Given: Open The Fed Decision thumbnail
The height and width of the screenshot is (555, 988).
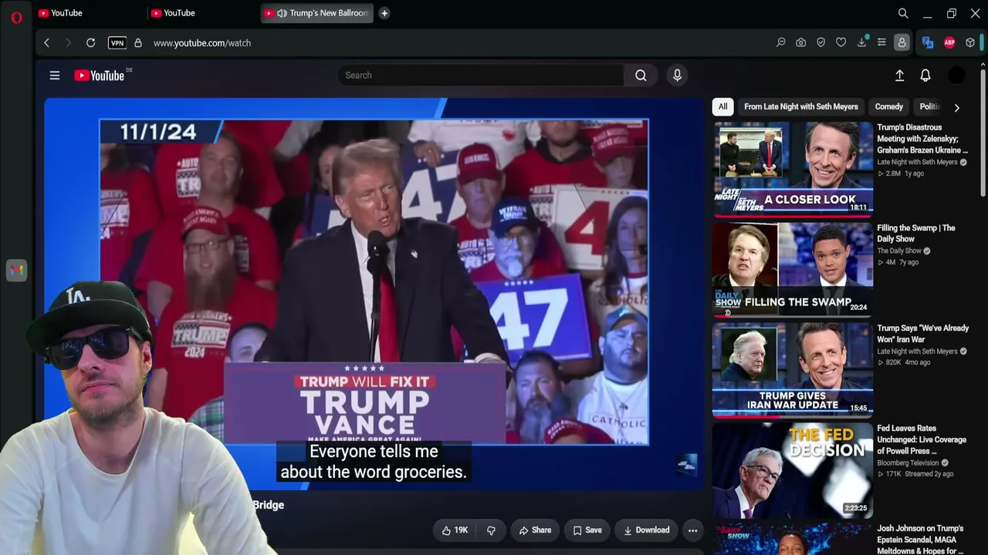Looking at the screenshot, I should [x=793, y=469].
